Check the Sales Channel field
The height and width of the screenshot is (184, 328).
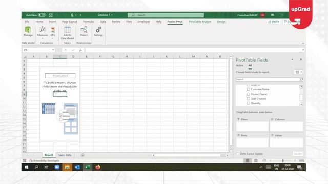point(248,99)
